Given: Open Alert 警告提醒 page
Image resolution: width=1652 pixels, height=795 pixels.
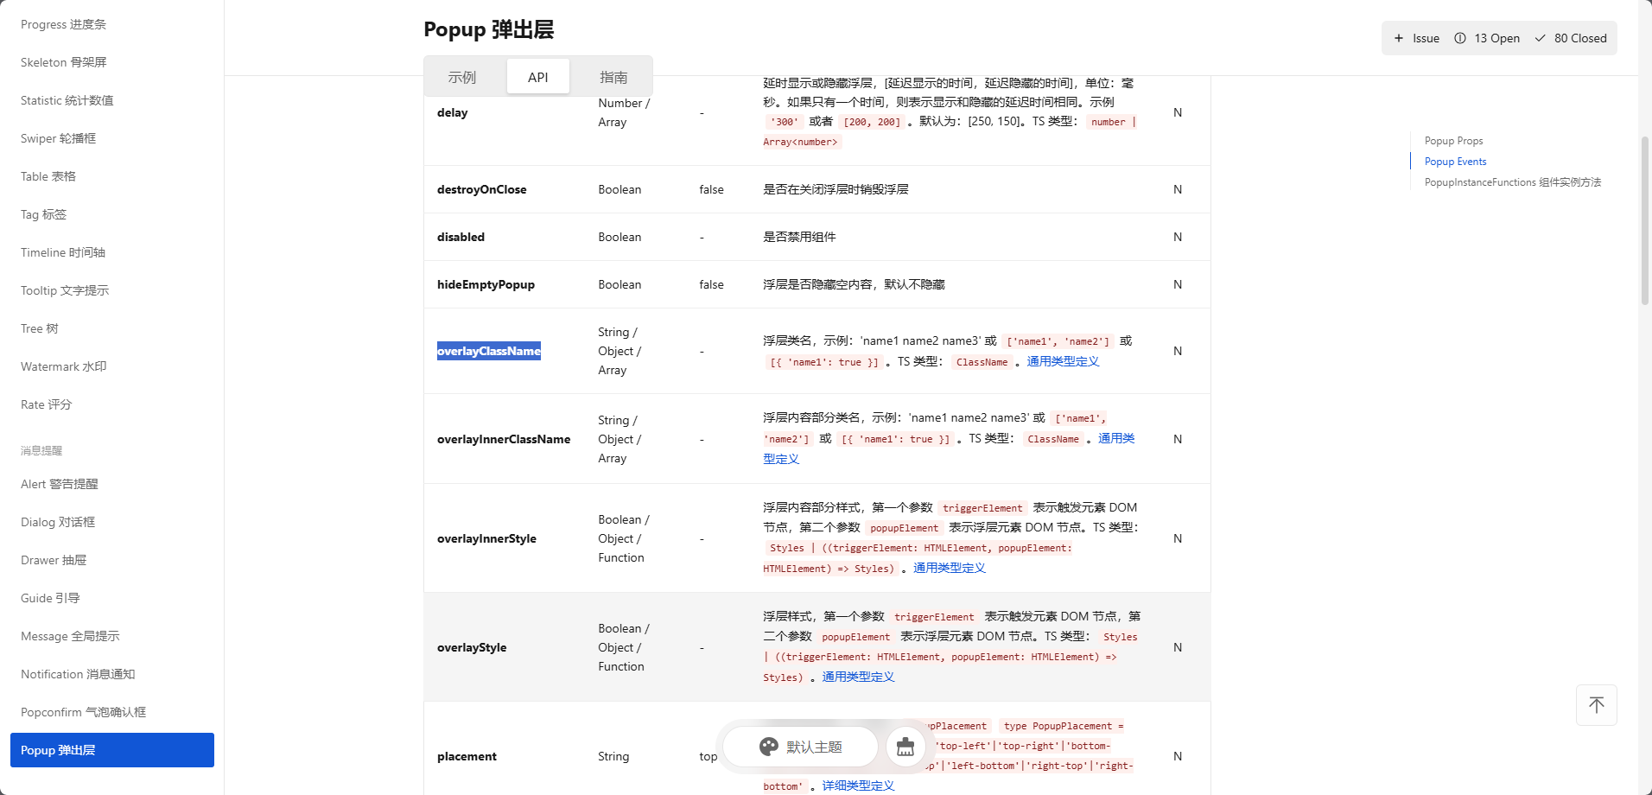Looking at the screenshot, I should 112,484.
